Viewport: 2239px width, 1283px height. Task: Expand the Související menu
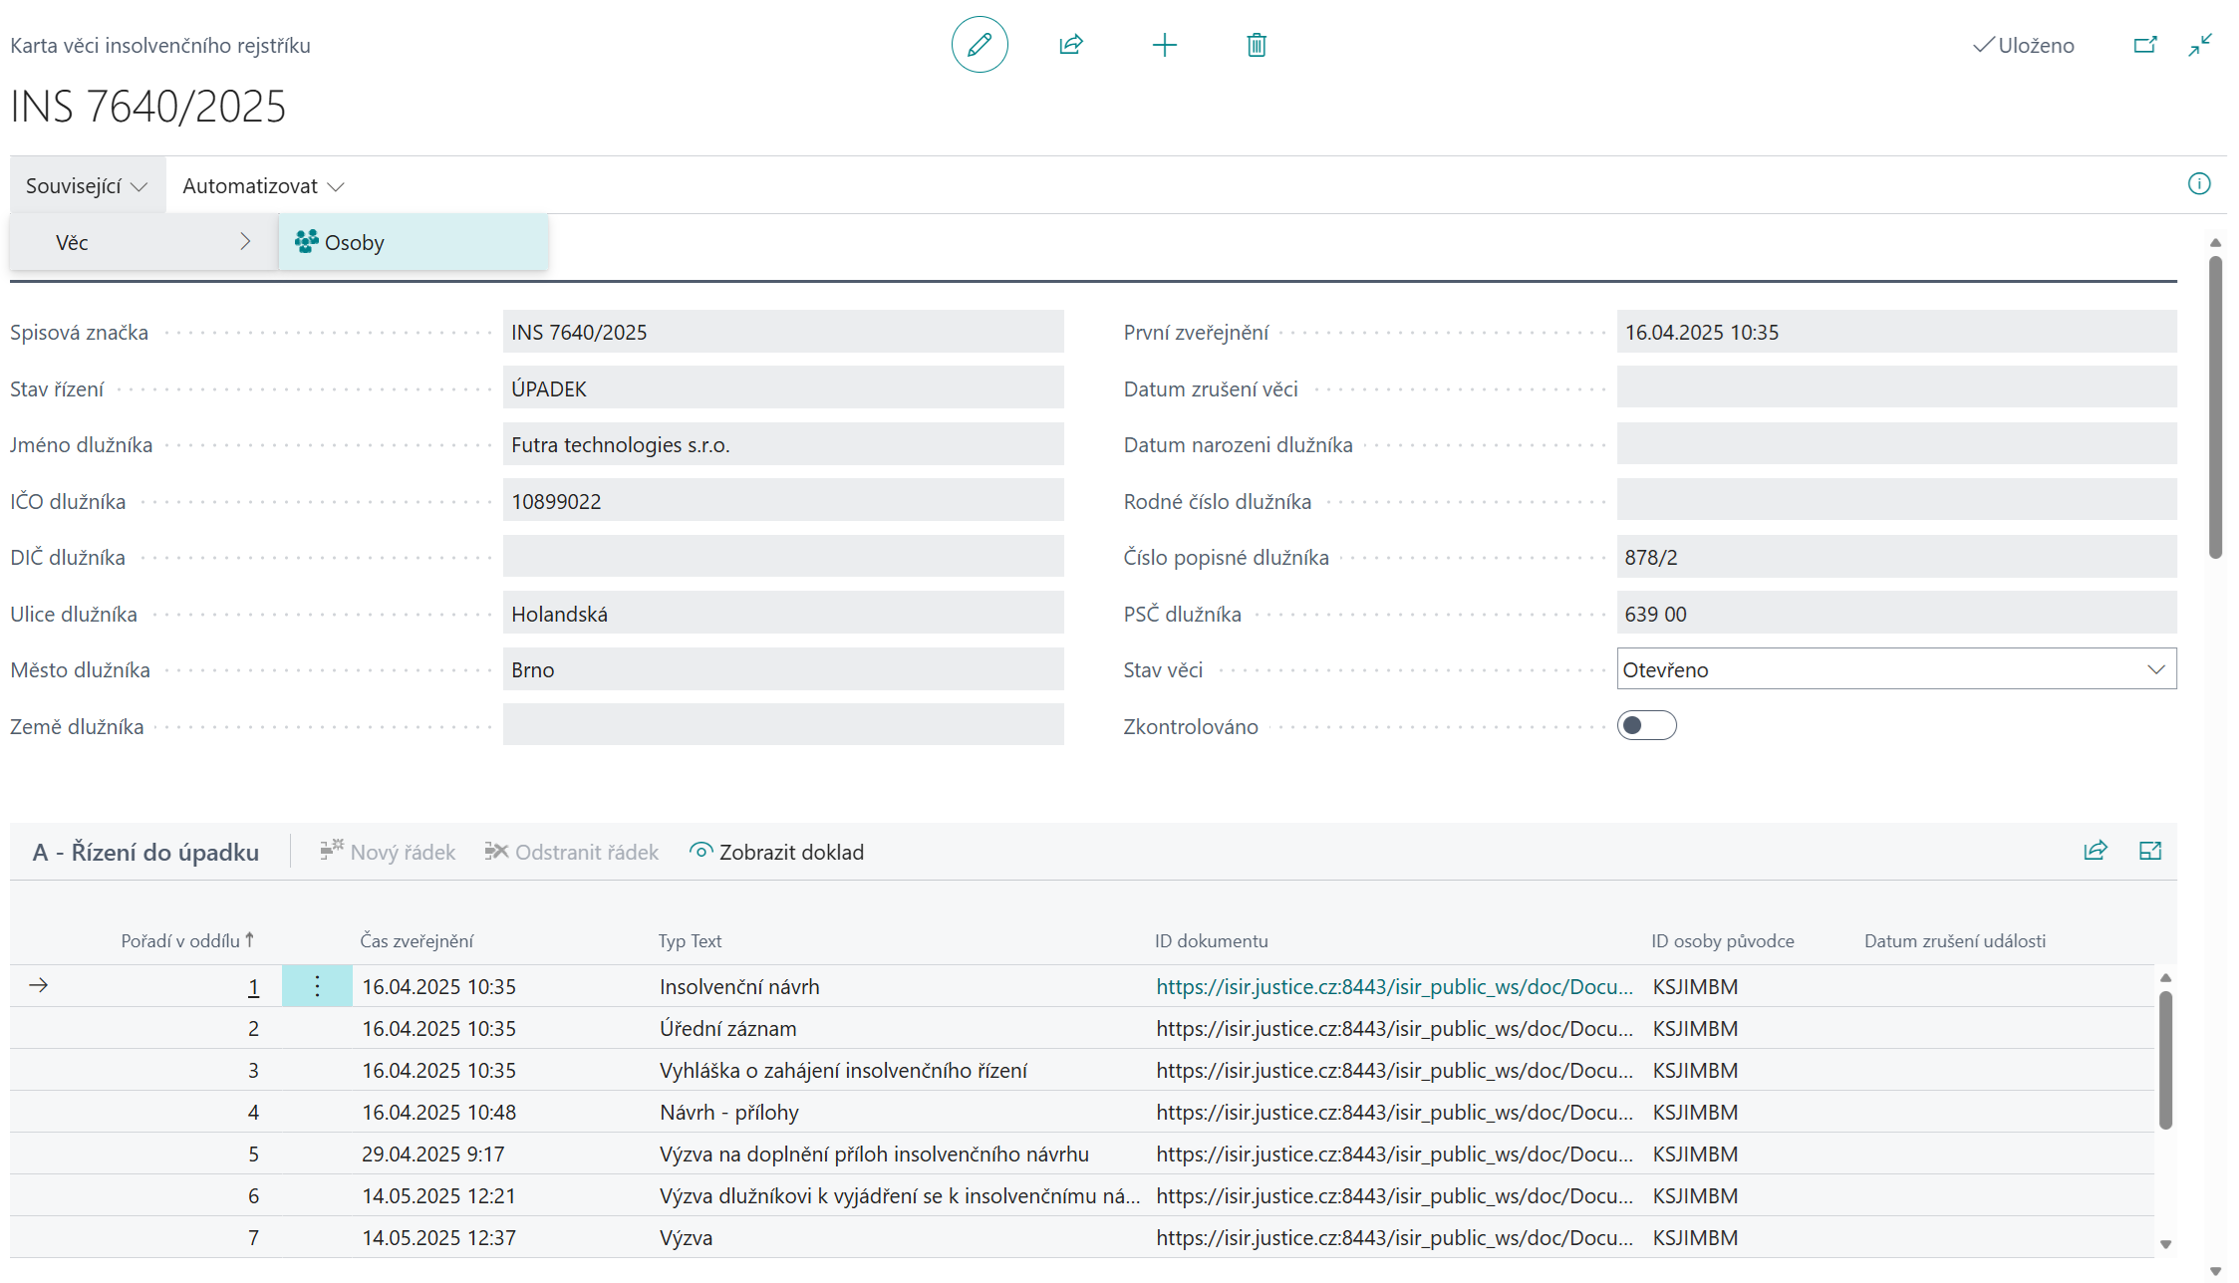87,186
